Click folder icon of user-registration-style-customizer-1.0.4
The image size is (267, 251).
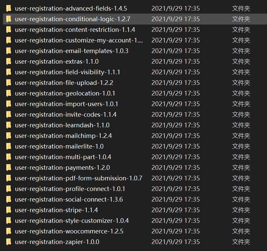(9, 220)
